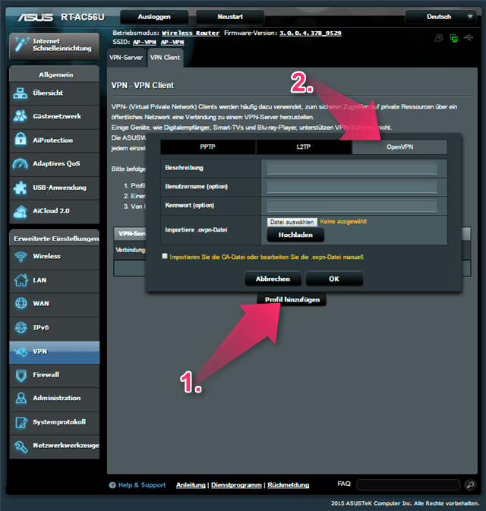Launch the Internet Schnelleinrichtung wand icon

(21, 44)
